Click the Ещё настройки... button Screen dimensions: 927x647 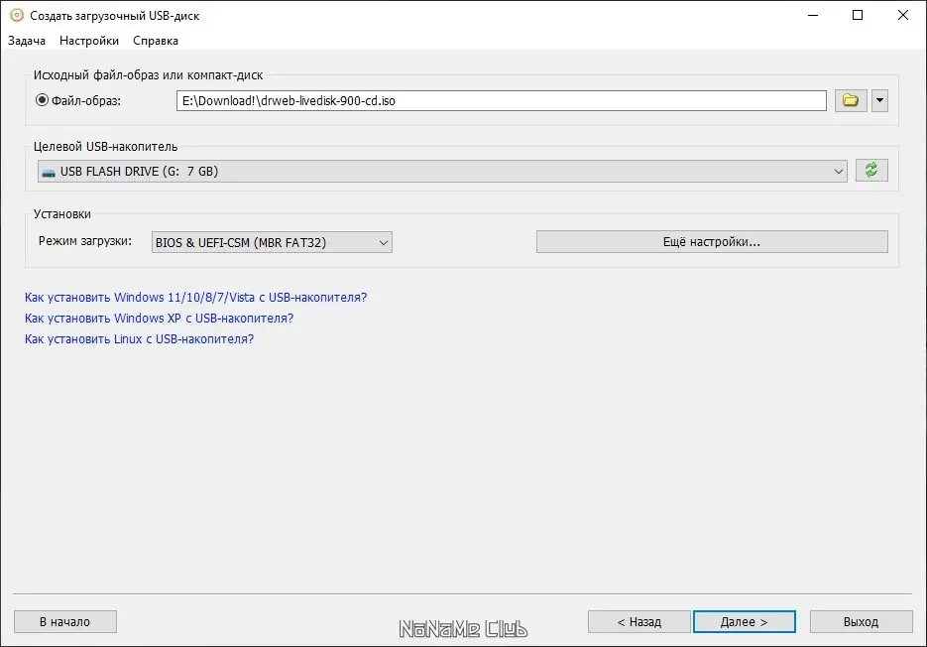712,241
